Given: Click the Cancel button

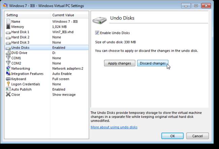Looking at the screenshot, I should coord(197,136).
